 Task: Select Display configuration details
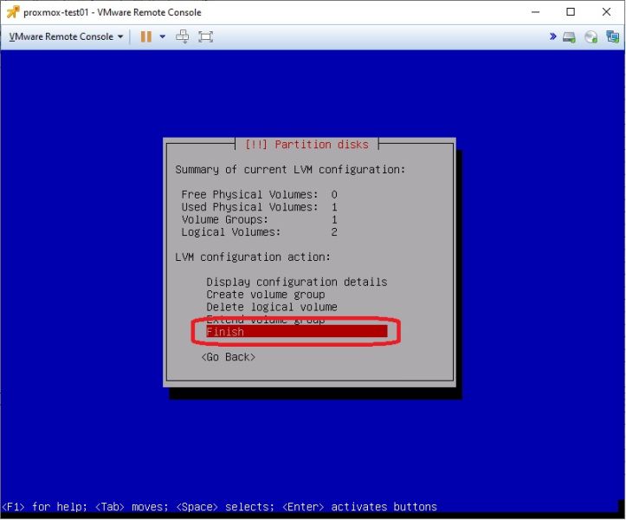[297, 282]
